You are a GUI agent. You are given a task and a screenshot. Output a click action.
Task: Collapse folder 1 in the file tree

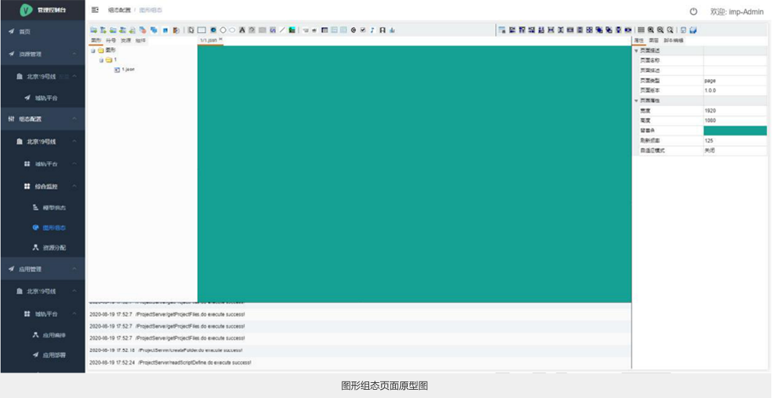[101, 60]
